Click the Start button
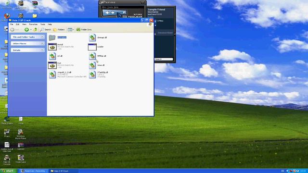The width and height of the screenshot is (308, 173). pyautogui.click(x=9, y=171)
